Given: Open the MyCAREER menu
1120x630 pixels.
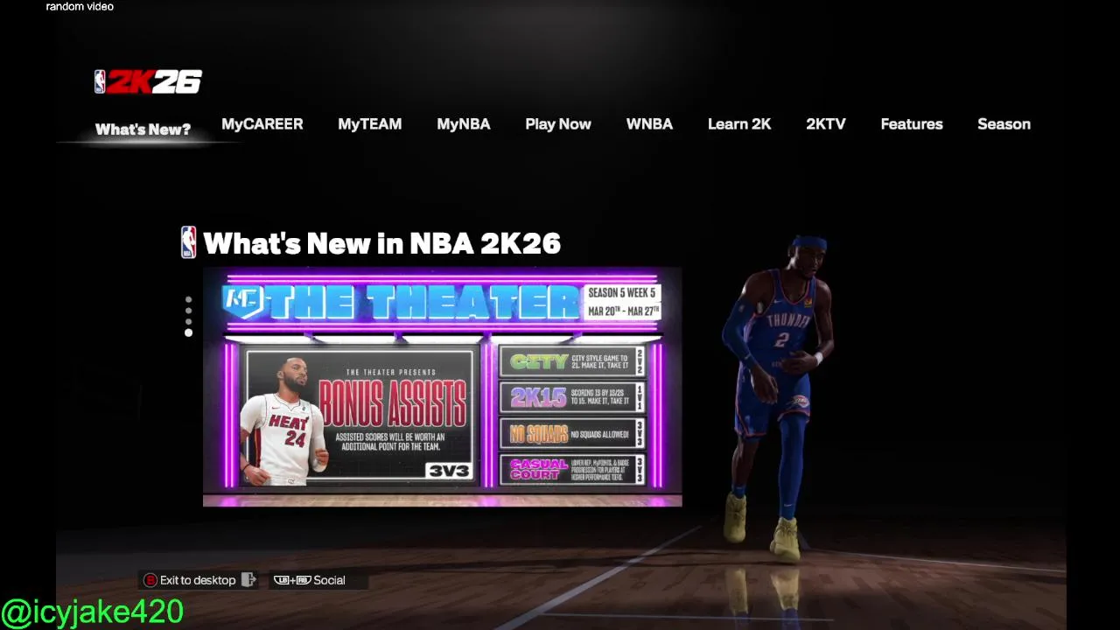Looking at the screenshot, I should pyautogui.click(x=262, y=124).
